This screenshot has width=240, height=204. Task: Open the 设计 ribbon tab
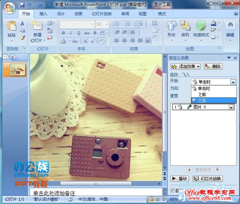(x=61, y=14)
